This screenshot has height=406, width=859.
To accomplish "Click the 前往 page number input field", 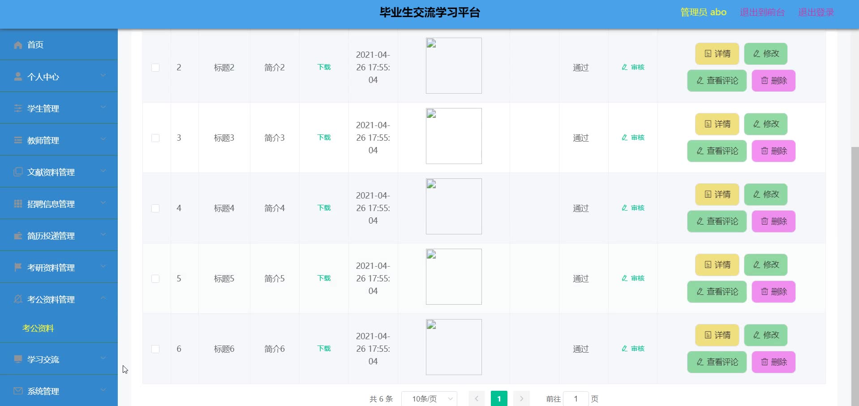I will point(576,398).
